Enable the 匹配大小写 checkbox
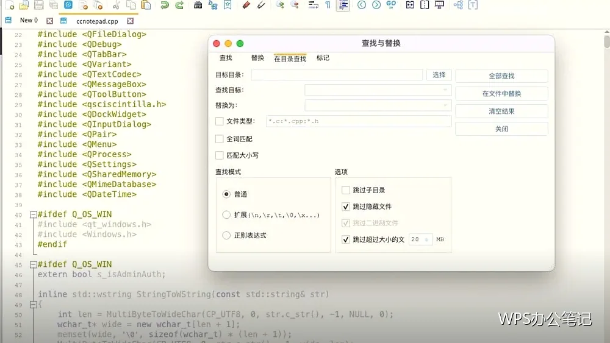The image size is (610, 343). coord(220,155)
